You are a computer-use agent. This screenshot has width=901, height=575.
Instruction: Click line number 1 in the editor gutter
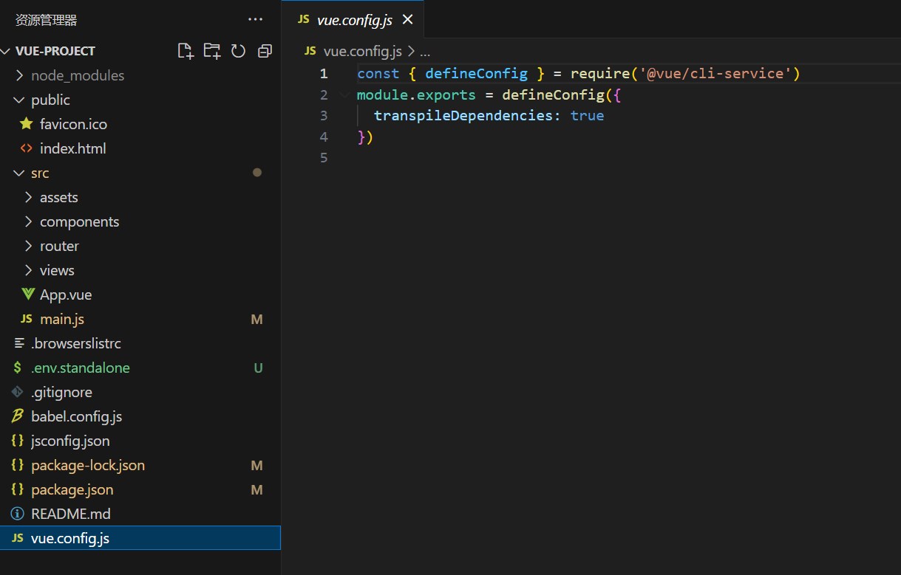point(324,74)
